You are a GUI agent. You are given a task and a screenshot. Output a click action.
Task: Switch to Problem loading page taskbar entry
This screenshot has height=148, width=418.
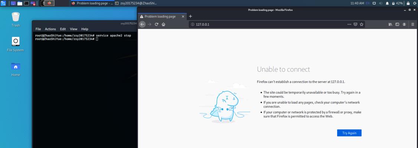click(92, 3)
